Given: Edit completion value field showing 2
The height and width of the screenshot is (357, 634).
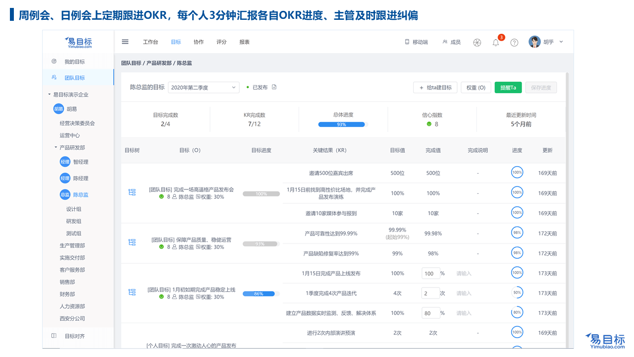Looking at the screenshot, I should coord(430,293).
